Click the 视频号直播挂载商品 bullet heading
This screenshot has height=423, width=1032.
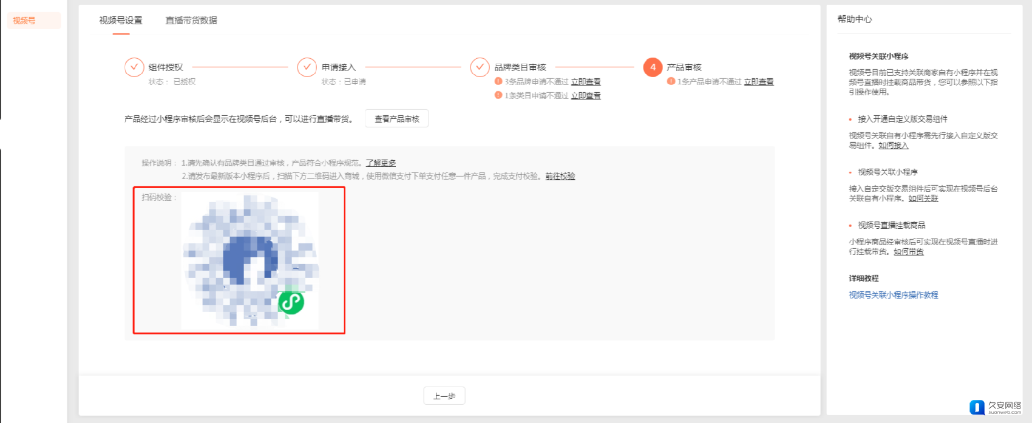892,225
